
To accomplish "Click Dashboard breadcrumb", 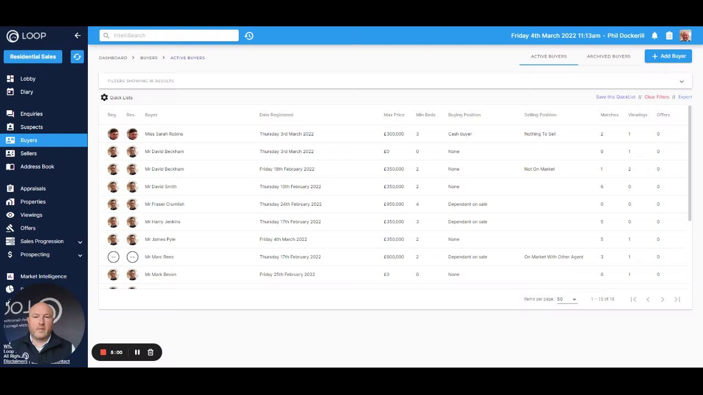I will (113, 58).
